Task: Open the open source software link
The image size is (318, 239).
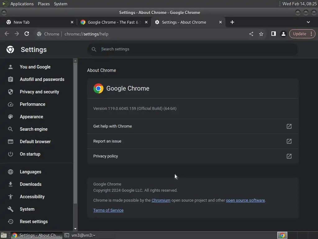Action: (245, 200)
